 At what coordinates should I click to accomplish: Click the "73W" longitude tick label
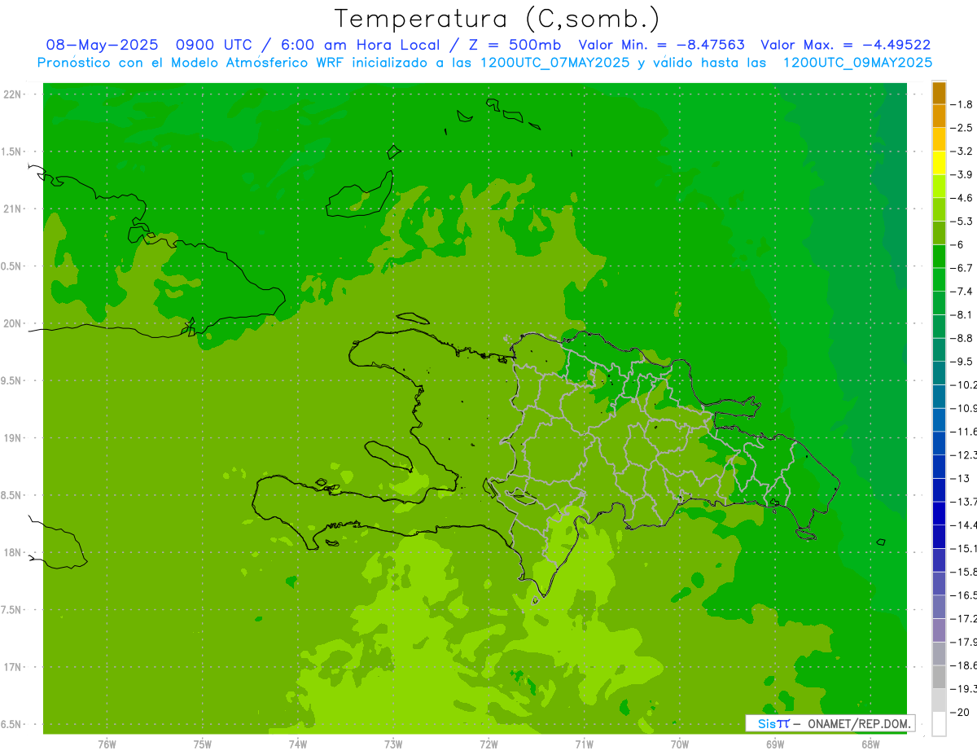coord(393,744)
